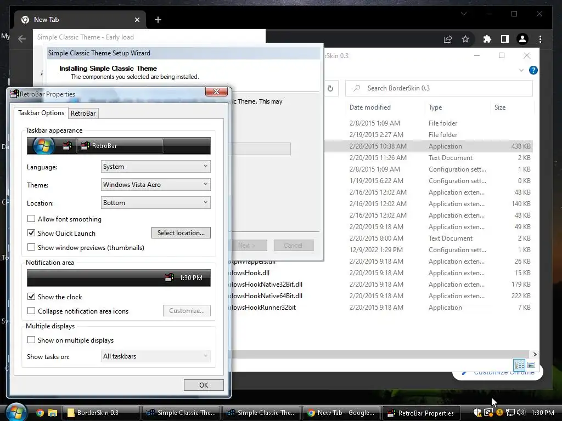Select the file WindowsHookNative64Bit.dll
Image resolution: width=562 pixels, height=421 pixels.
click(x=266, y=295)
